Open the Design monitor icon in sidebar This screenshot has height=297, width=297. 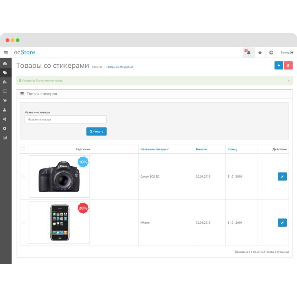[x=5, y=91]
